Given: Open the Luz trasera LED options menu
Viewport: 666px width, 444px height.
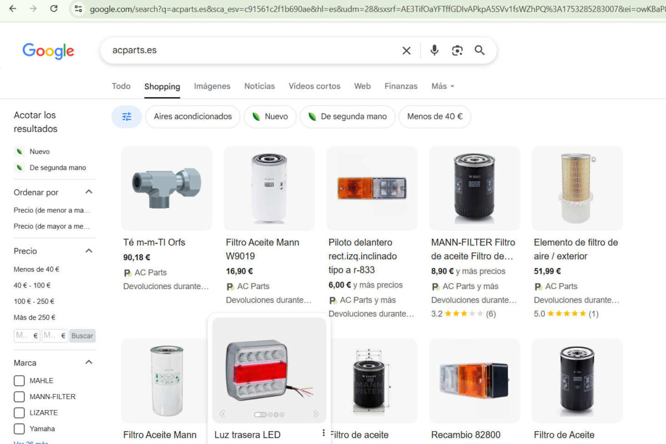Looking at the screenshot, I should (324, 433).
